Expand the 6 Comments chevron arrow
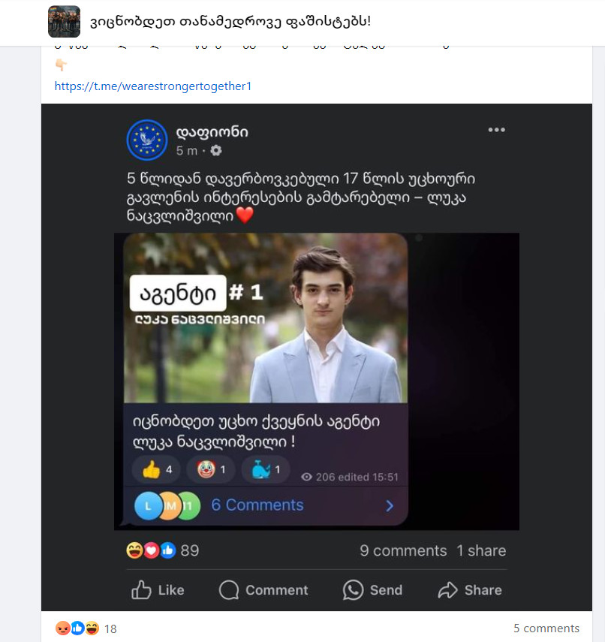This screenshot has width=605, height=642. pos(390,505)
